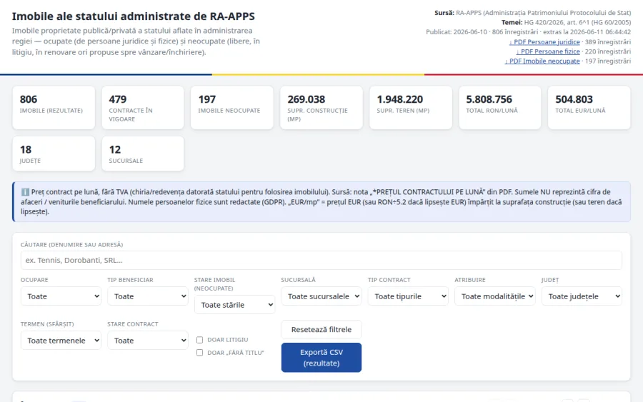The height and width of the screenshot is (402, 643).
Task: Open the PDF Imobile neocupate link
Action: 542,61
